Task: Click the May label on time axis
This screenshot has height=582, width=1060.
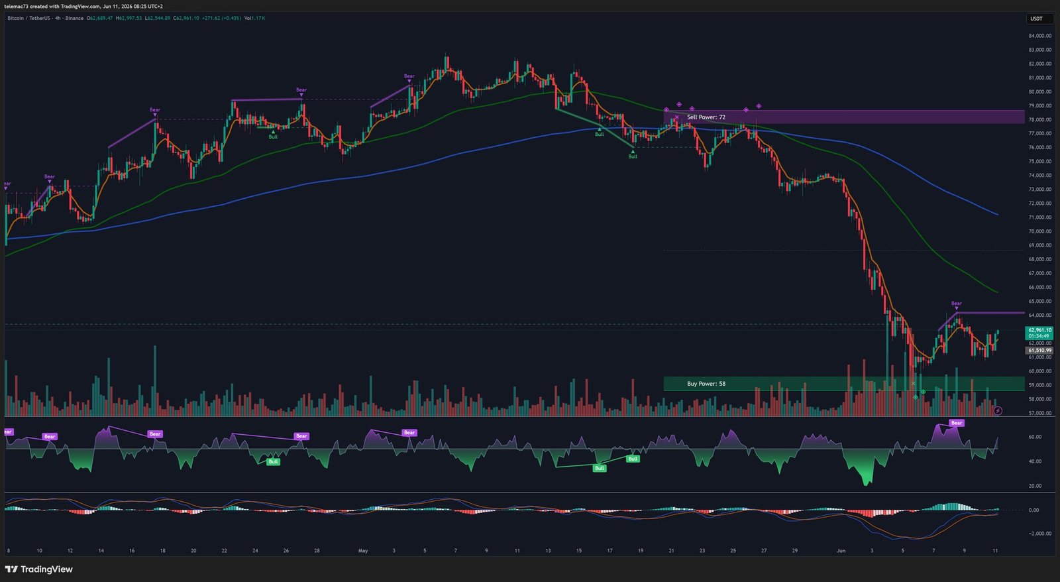Action: click(362, 551)
